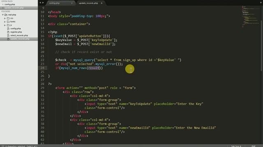The height and width of the screenshot is (147, 263).
Task: Open register.php in the sidebar
Action: 16,32
